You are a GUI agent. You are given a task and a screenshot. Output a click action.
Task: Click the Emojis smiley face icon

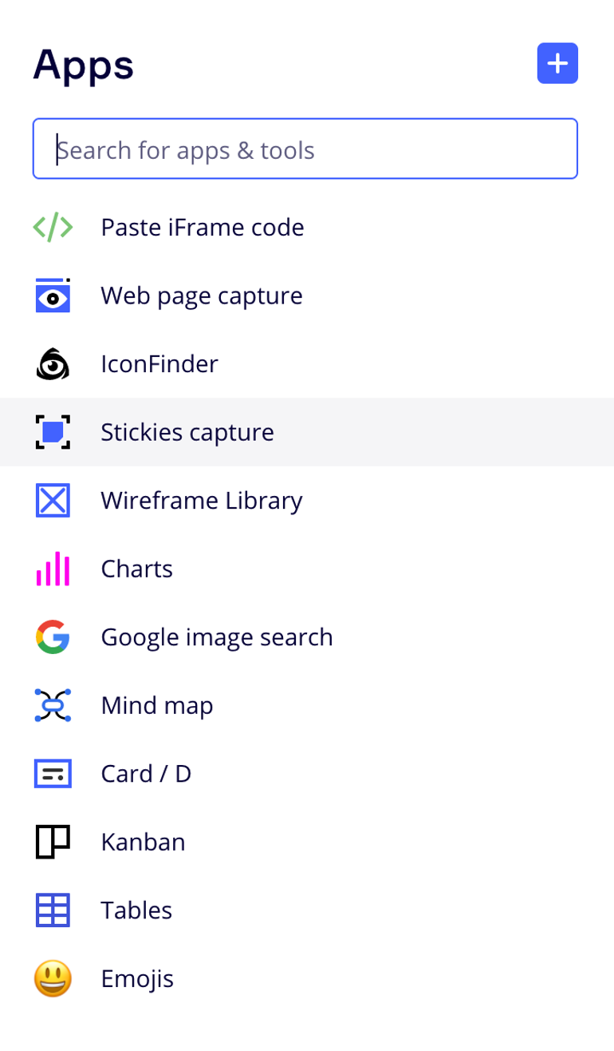[x=53, y=979]
